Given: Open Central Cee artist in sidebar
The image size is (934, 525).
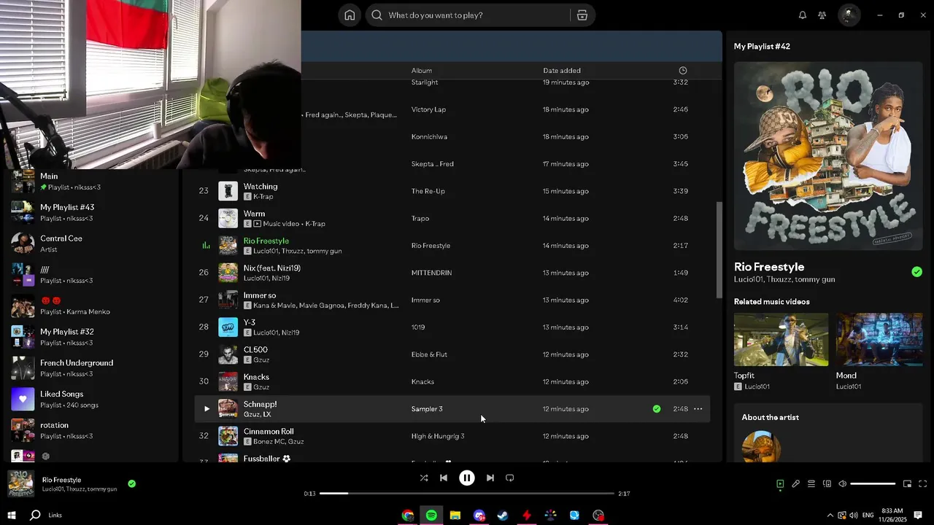Looking at the screenshot, I should click(90, 244).
